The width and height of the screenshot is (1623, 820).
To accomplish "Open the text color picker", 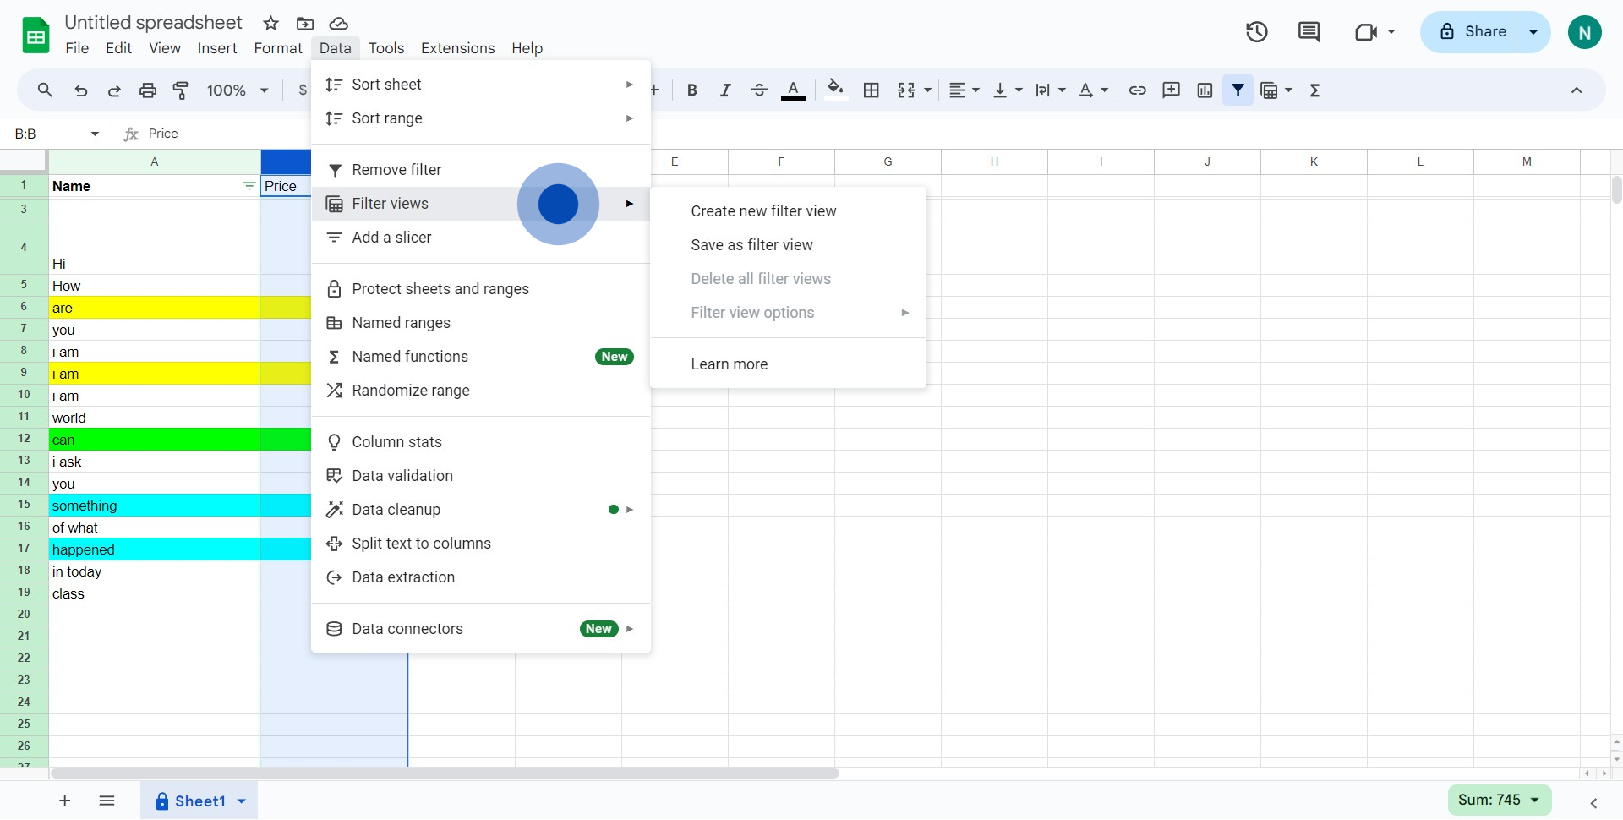I will pyautogui.click(x=793, y=90).
